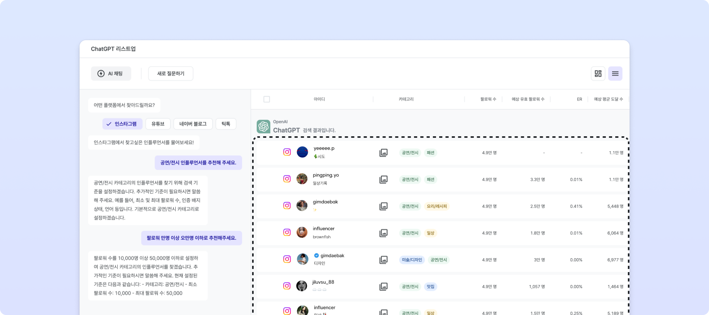Viewport: 709px width, 315px height.
Task: Open the image gallery icon for jiluvsu_88
Action: (x=384, y=287)
